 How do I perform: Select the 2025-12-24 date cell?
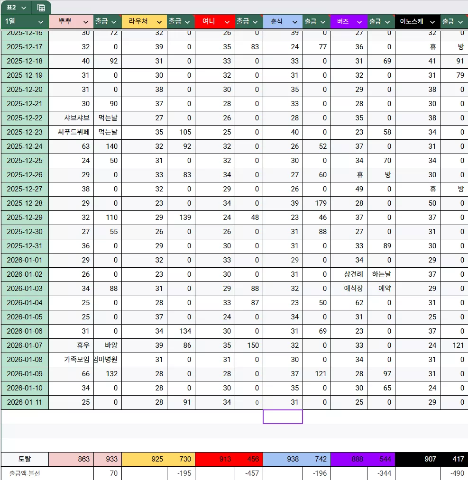click(x=25, y=146)
